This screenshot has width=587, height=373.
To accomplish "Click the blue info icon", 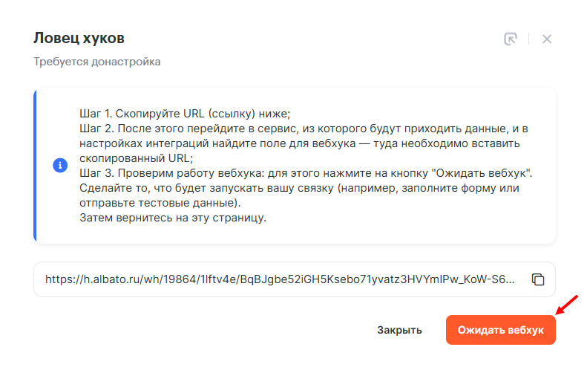I will point(60,166).
